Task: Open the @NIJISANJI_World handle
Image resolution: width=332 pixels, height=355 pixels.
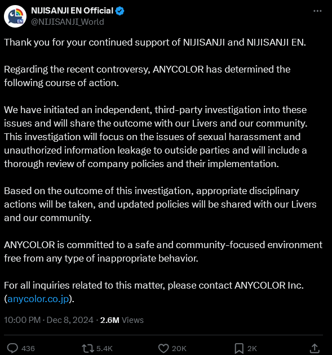Action: [x=68, y=22]
